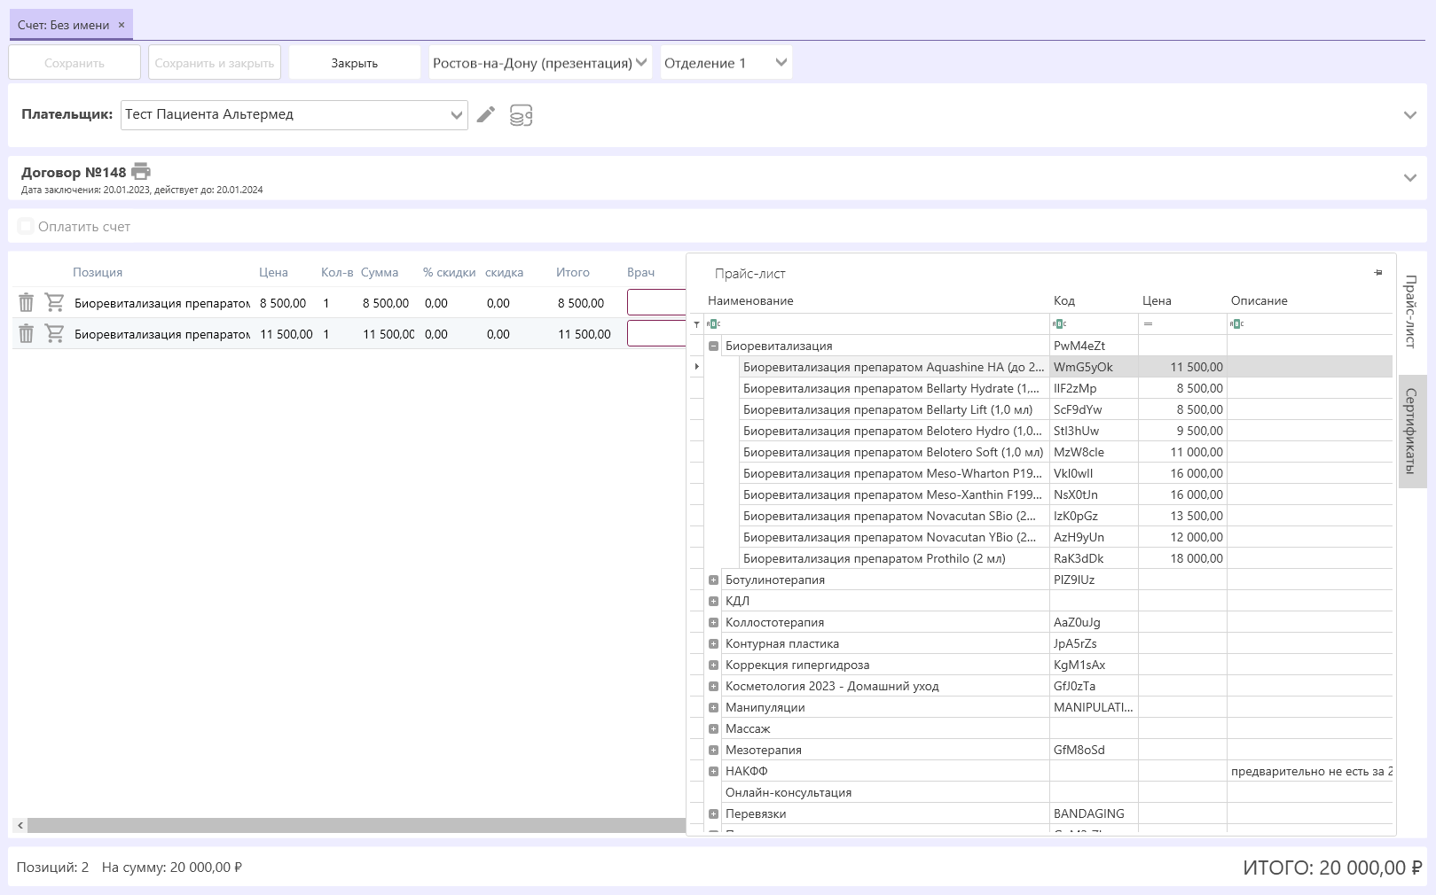Viewport: 1436px width, 895px height.
Task: Open the Плательщик combo box
Action: click(294, 114)
